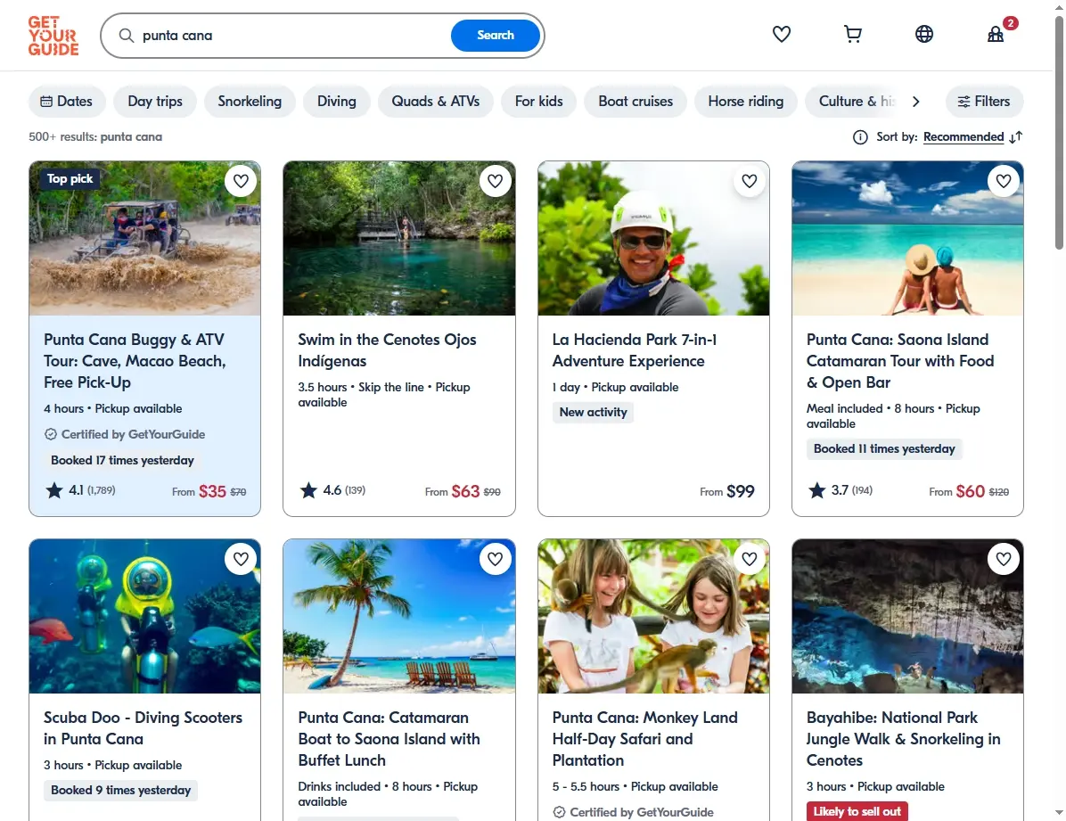Show more filter categories with right chevron
Screen dimensions: 1066x821
coord(915,102)
